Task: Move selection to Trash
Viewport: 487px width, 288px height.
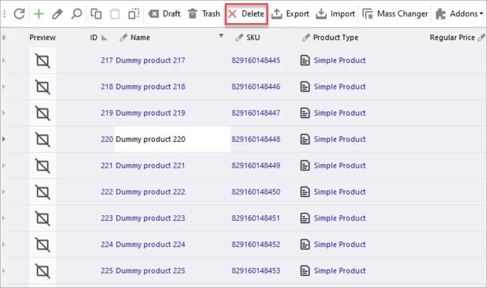Action: 204,14
